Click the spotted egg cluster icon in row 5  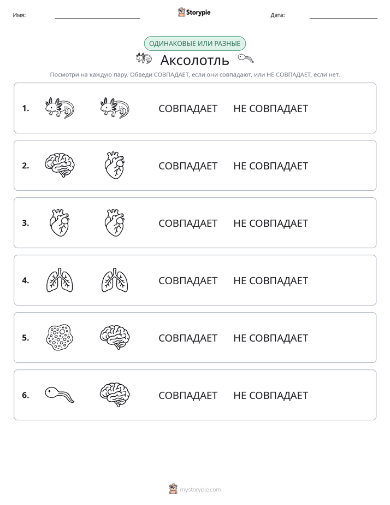60,337
